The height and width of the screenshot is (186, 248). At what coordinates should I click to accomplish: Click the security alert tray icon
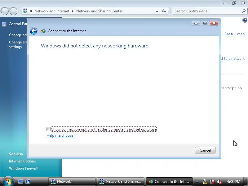[x=212, y=182]
